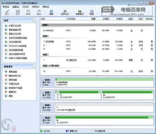This screenshot has height=134, width=156.
Task: Click the 放弃 (Discard) toolbar icon
Action: [18, 12]
